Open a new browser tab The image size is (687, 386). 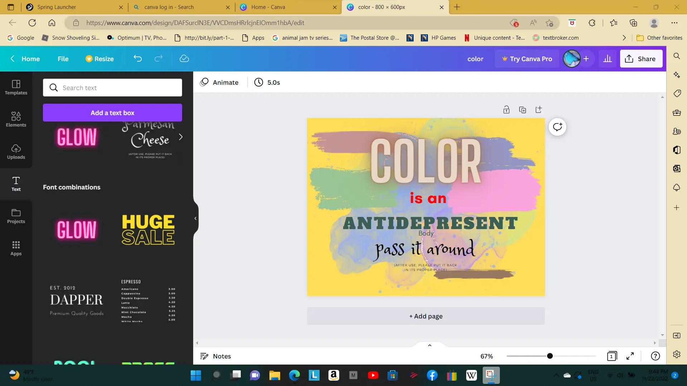coord(457,7)
